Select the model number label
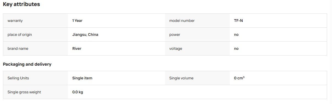 click(182, 21)
